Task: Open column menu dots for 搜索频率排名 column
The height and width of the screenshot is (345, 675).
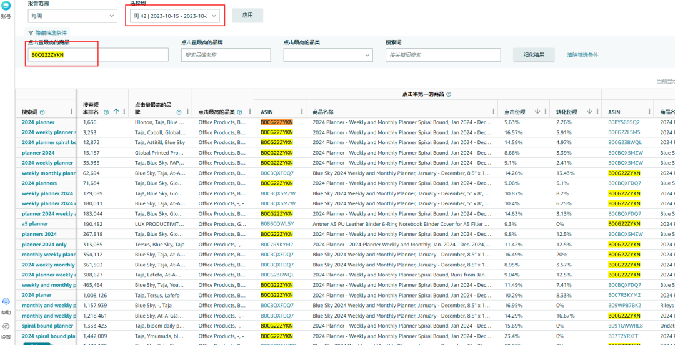Action: pyautogui.click(x=124, y=111)
